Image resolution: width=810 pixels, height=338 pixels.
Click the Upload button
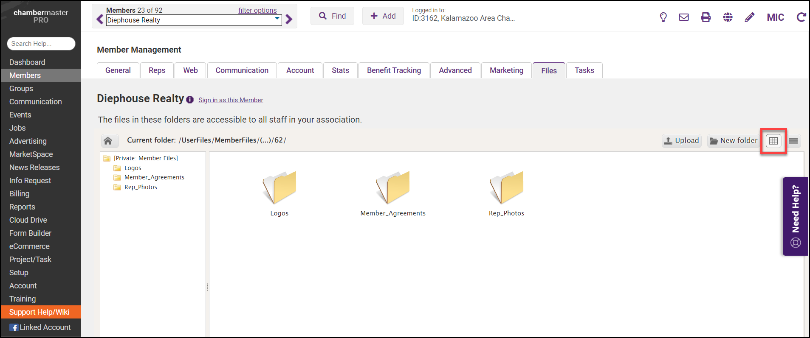682,141
